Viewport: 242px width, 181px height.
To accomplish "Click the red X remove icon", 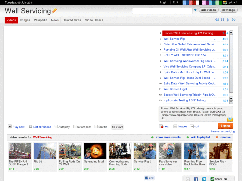I will coord(217,137).
